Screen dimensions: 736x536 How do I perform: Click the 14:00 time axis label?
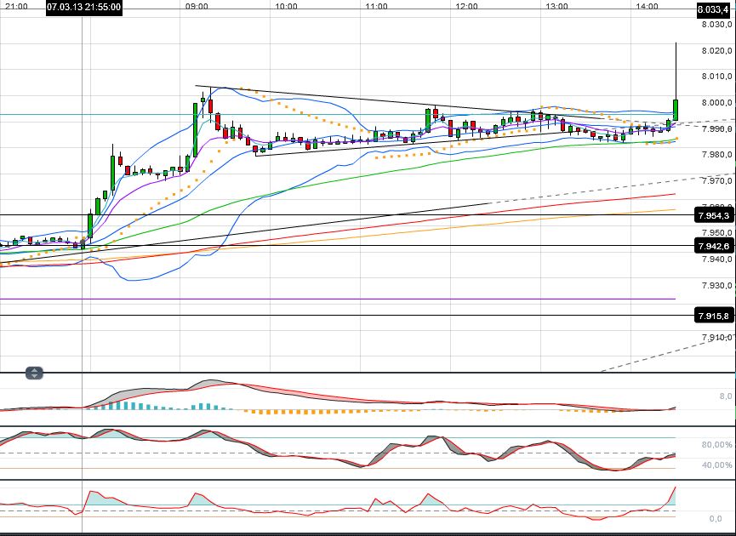647,7
